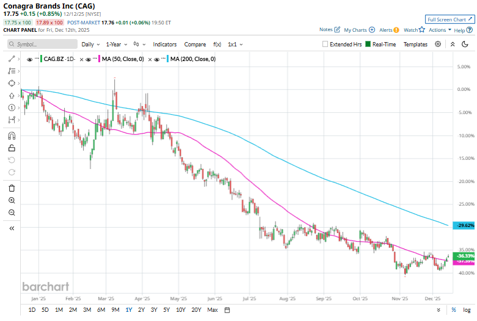477x321 pixels.
Task: Open the Fibonacci/annotation list tool
Action: pos(12,71)
